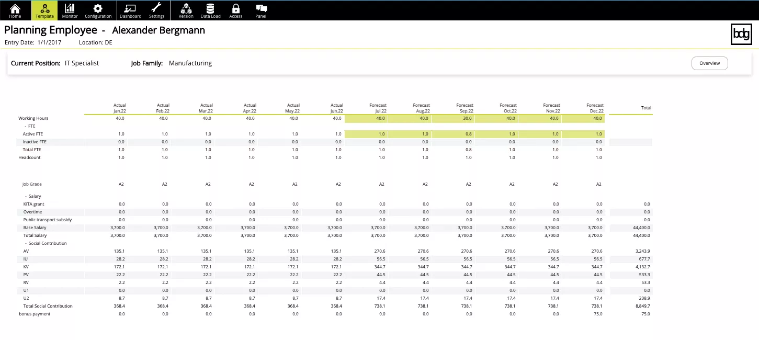
Task: Select Active FTE cell for Sep.22
Action: tap(453, 134)
